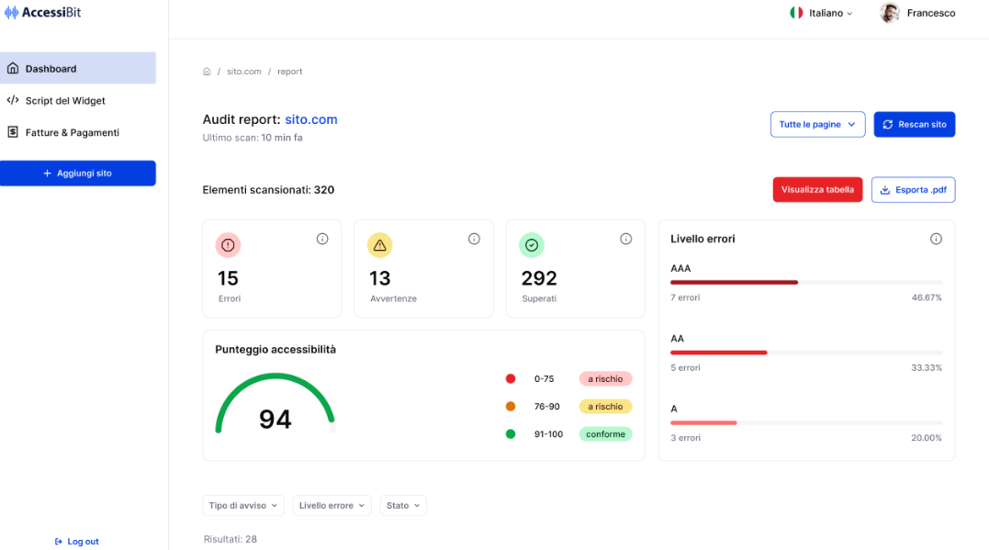Viewport: 989px width, 550px height.
Task: Click the yellow Avvertenze warning icon
Action: pyautogui.click(x=379, y=245)
